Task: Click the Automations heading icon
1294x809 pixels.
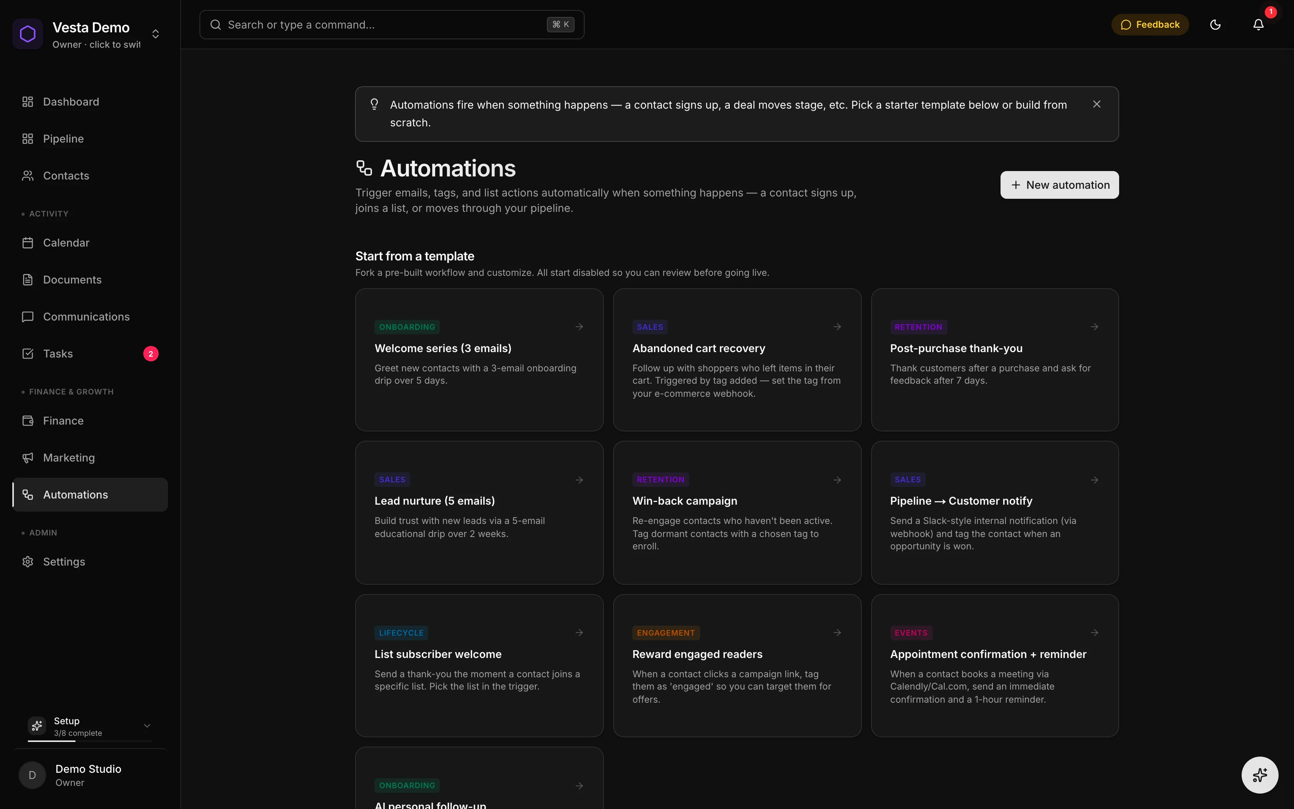Action: coord(364,168)
